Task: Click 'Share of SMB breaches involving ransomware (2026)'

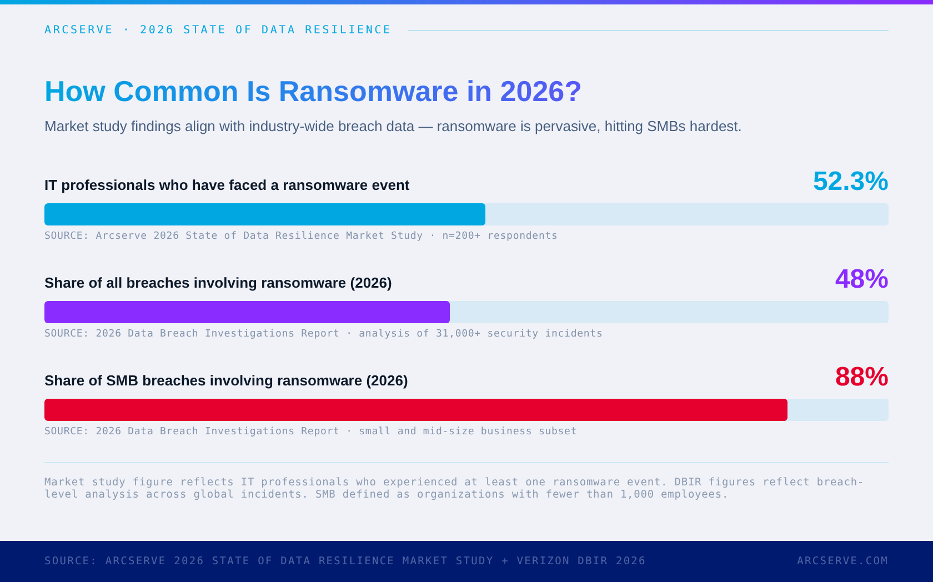Action: click(226, 380)
